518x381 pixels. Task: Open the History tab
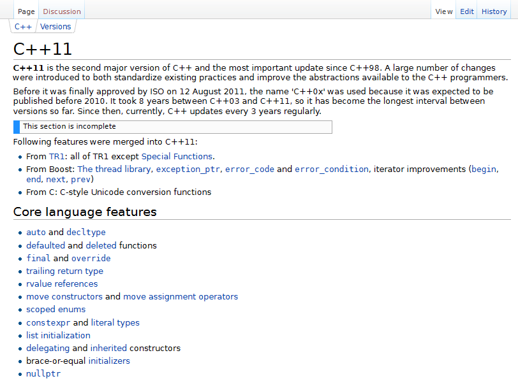point(494,11)
